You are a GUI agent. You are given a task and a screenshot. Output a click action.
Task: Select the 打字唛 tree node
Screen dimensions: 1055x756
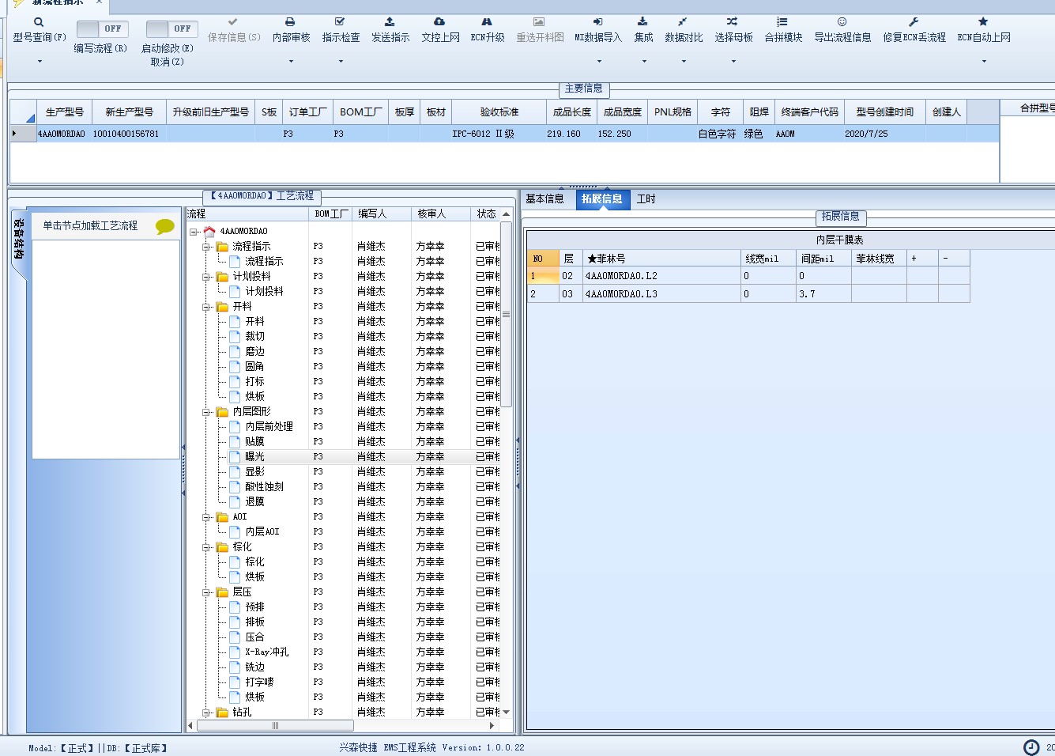[x=259, y=682]
